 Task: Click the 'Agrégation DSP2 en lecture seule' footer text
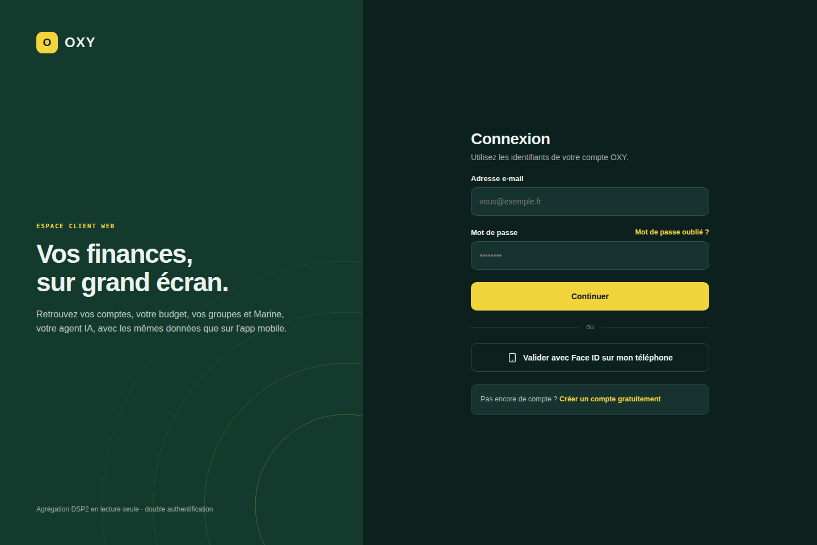tap(87, 509)
